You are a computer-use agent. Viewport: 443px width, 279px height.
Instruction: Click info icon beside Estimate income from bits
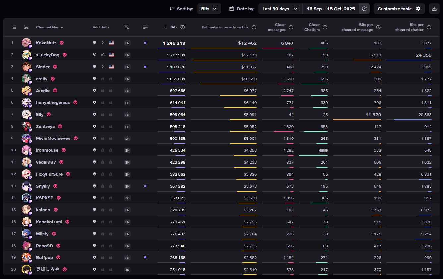[254, 27]
